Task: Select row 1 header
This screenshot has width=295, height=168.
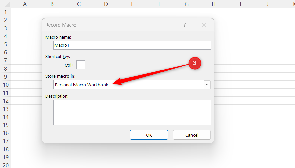Action: pos(6,12)
